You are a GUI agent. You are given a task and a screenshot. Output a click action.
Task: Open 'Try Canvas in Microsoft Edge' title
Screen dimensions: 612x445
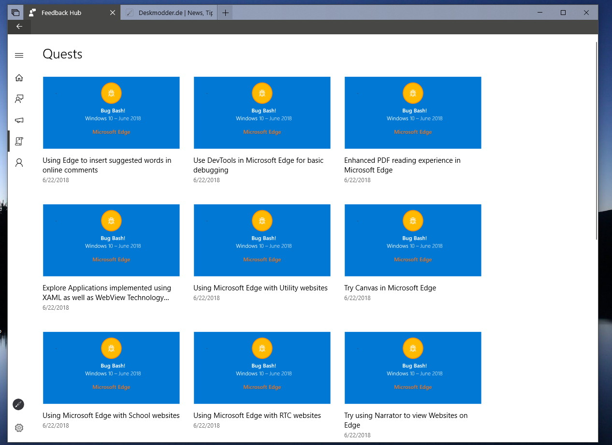tap(390, 288)
